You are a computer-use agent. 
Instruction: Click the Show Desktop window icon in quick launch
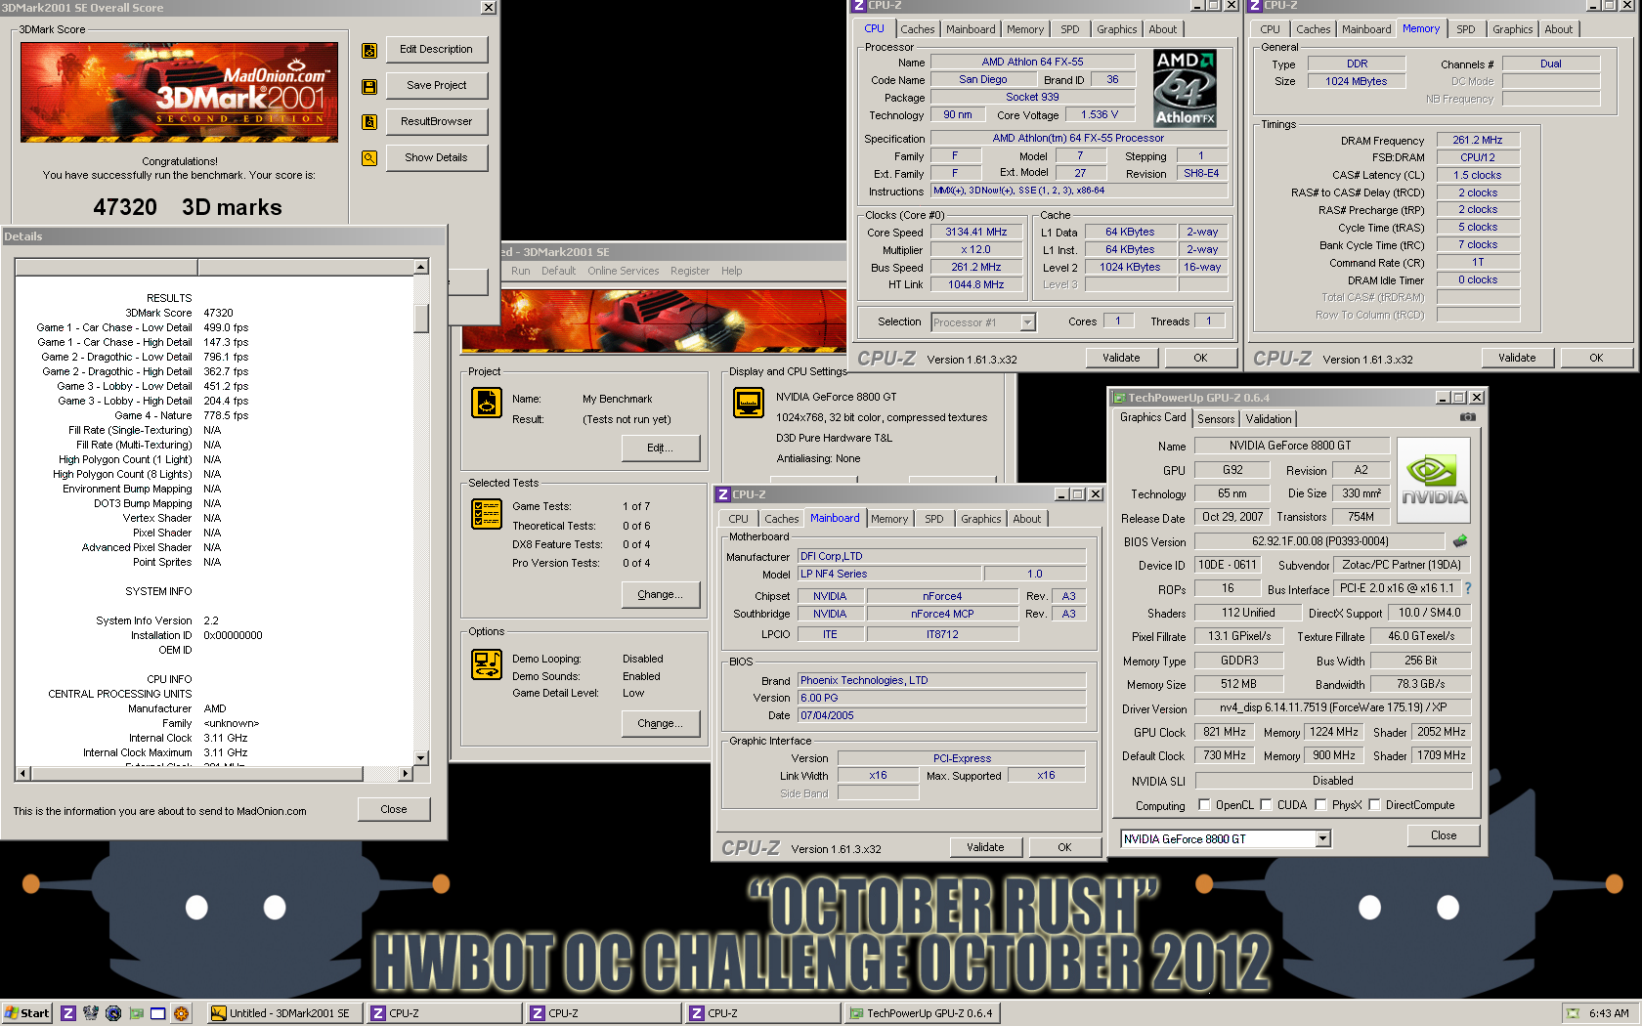(158, 1013)
